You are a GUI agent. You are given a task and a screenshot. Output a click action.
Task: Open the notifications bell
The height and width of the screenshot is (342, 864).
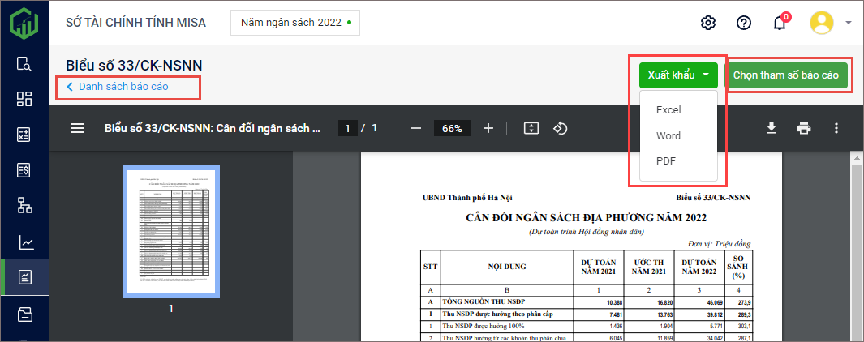pyautogui.click(x=779, y=23)
